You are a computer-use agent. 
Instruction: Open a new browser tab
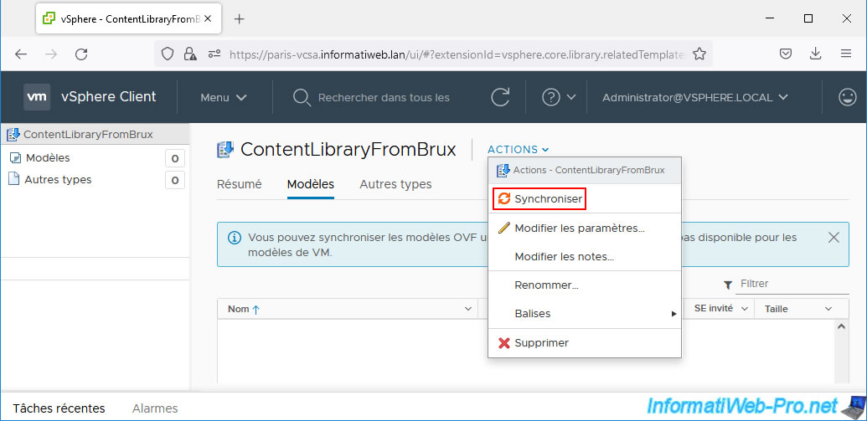(239, 18)
